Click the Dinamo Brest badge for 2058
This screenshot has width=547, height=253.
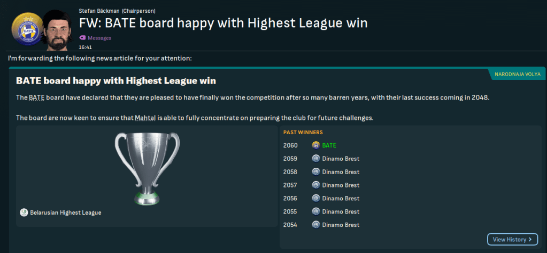[315, 172]
